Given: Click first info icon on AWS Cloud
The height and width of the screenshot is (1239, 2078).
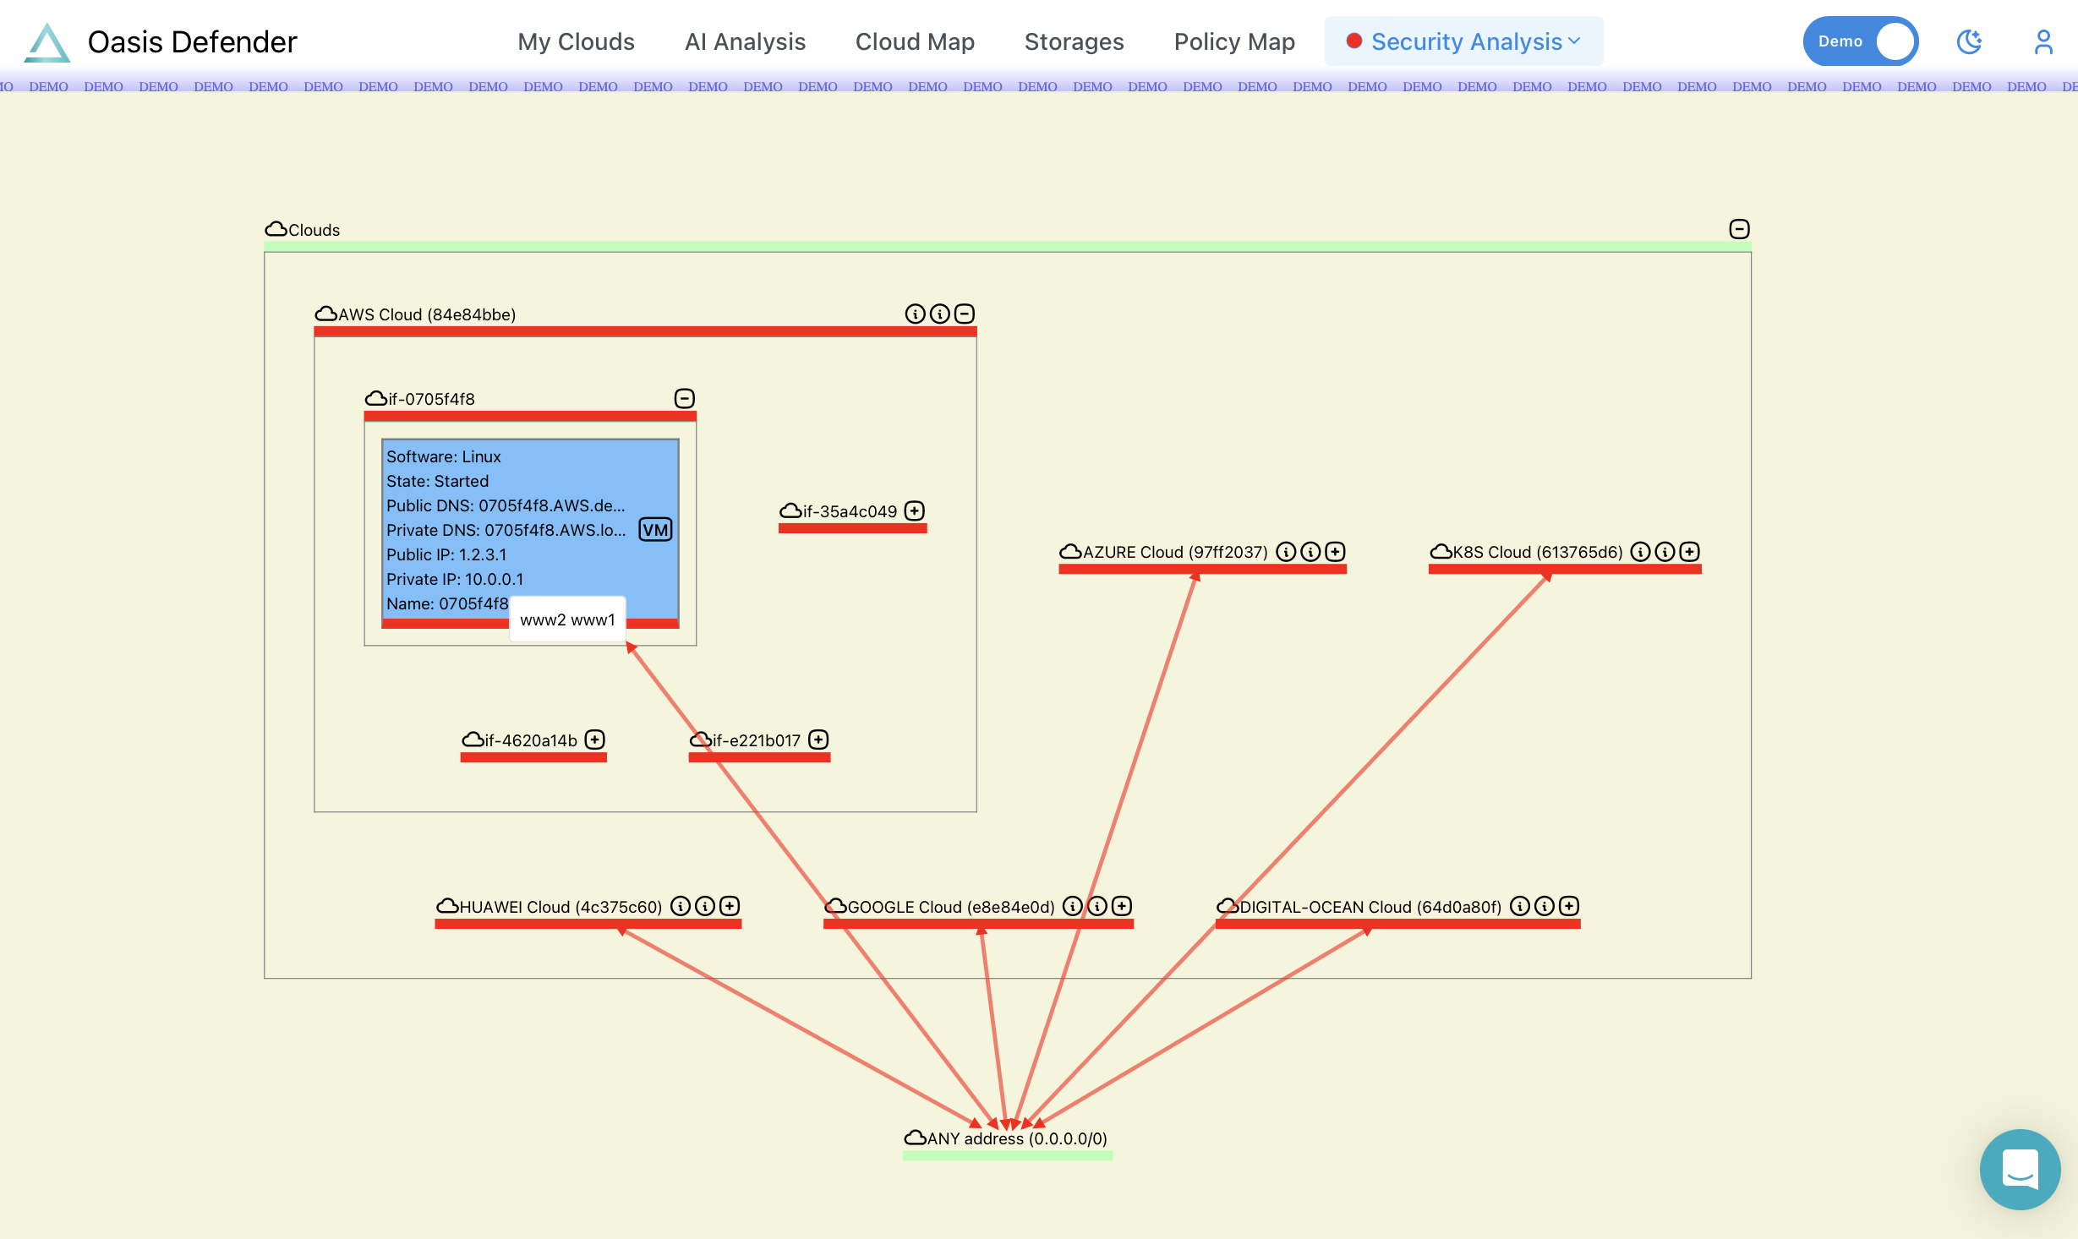Looking at the screenshot, I should tap(915, 314).
